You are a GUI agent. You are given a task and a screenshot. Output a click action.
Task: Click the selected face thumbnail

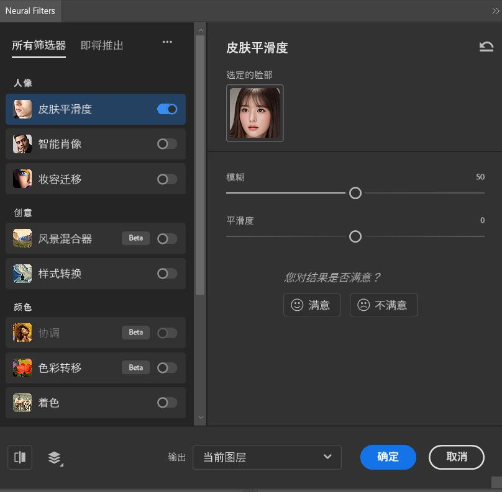tap(255, 113)
